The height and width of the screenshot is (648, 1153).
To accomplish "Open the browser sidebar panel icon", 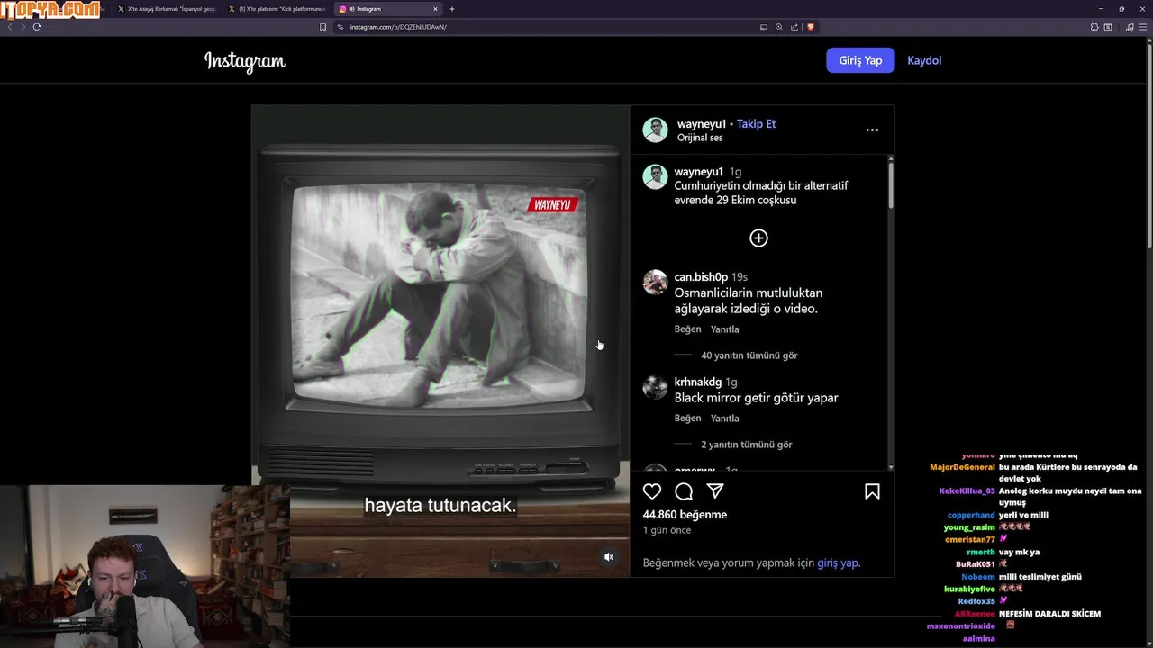I will [1108, 27].
